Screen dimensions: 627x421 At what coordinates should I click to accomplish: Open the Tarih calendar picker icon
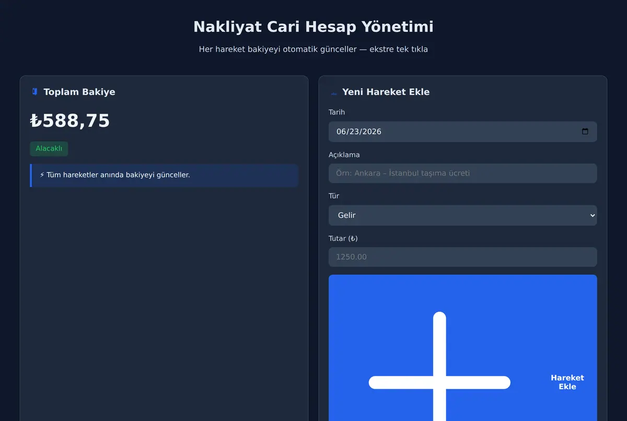585,132
